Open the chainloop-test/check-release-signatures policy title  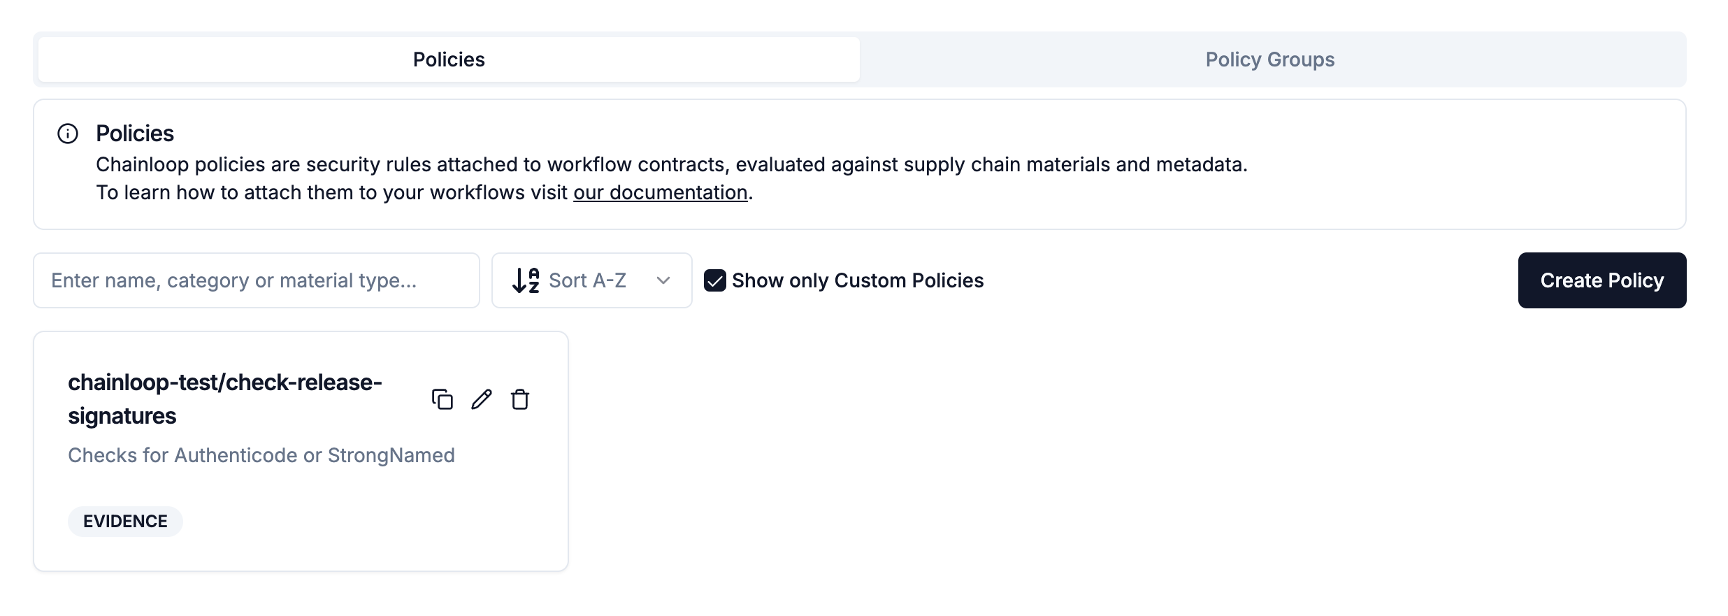pos(224,399)
